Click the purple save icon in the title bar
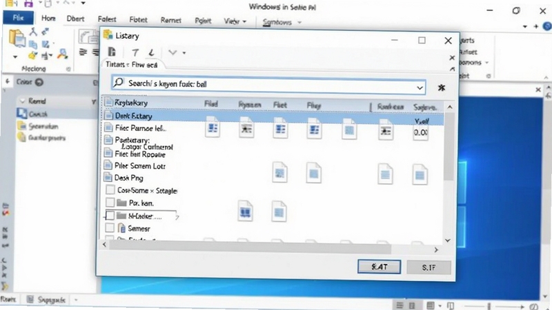Image resolution: width=552 pixels, height=310 pixels. [x=28, y=4]
